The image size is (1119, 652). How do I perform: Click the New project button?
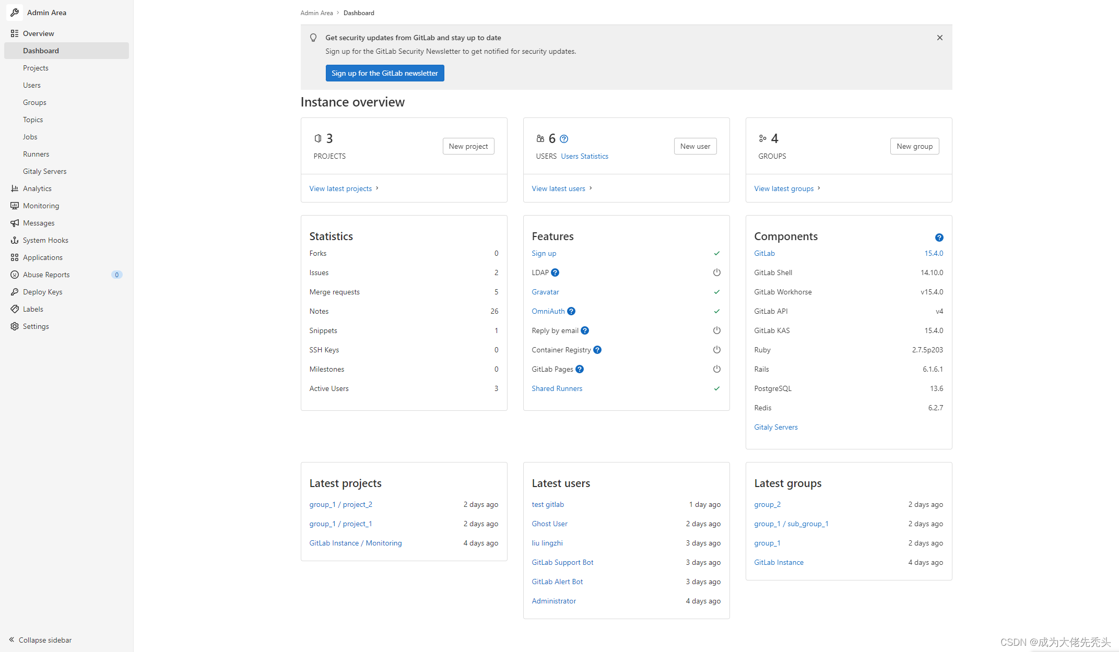pyautogui.click(x=468, y=146)
